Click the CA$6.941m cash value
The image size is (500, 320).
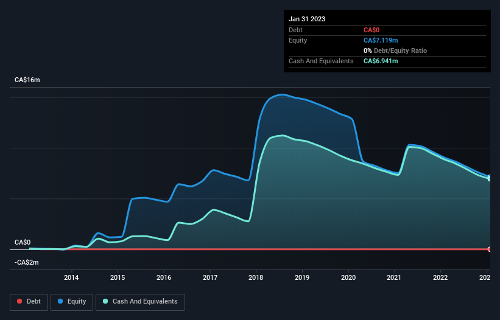[x=381, y=61]
